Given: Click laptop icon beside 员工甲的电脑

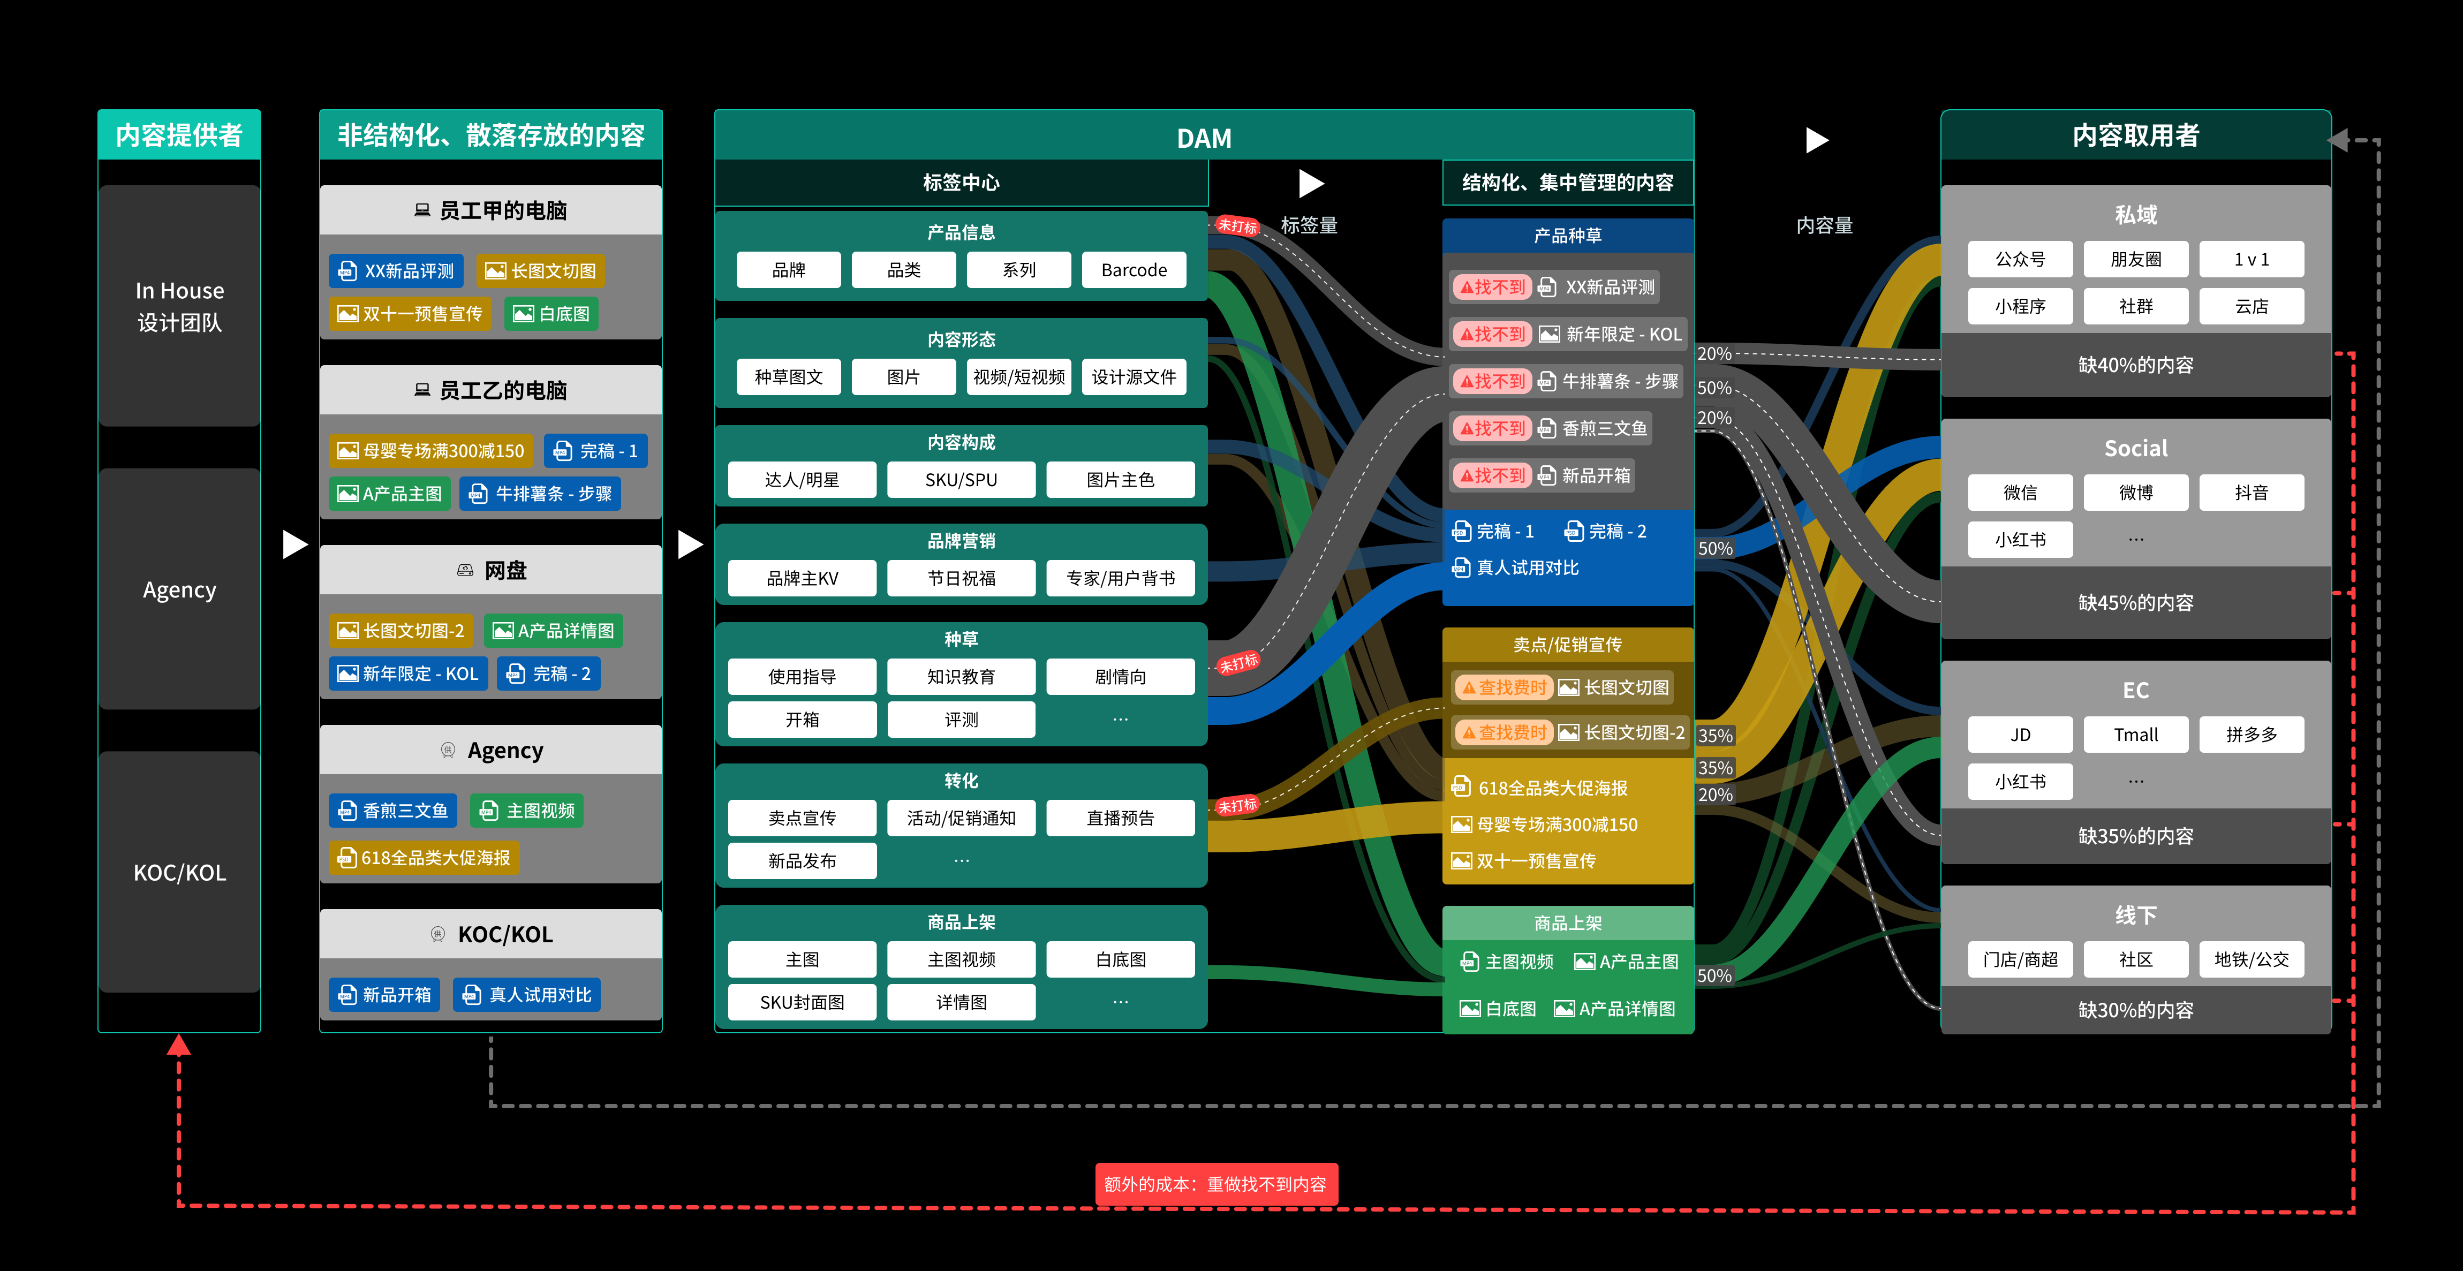Looking at the screenshot, I should point(422,209).
